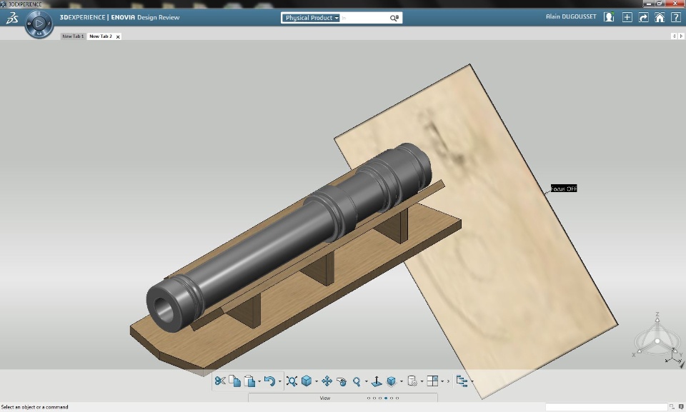Open the user profile avatar icon
The height and width of the screenshot is (412, 686).
pos(609,17)
